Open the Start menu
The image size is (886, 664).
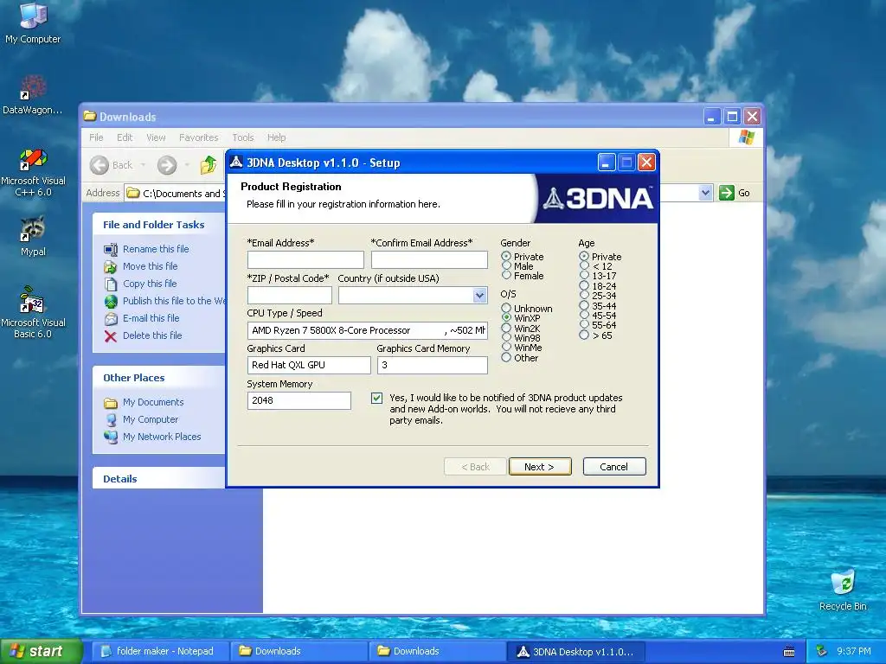[x=41, y=652]
